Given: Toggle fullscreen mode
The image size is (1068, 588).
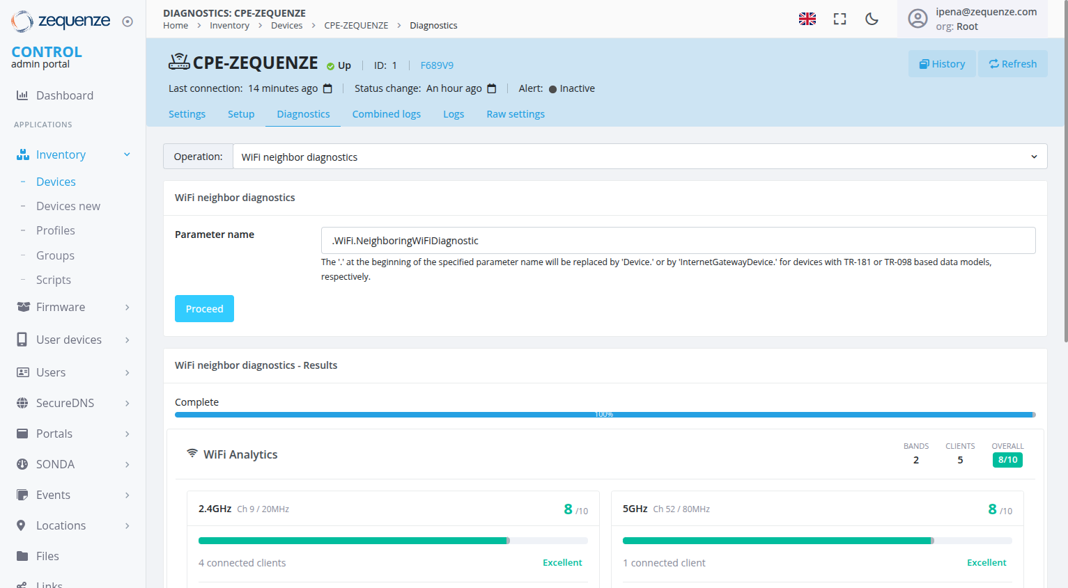Looking at the screenshot, I should (839, 19).
